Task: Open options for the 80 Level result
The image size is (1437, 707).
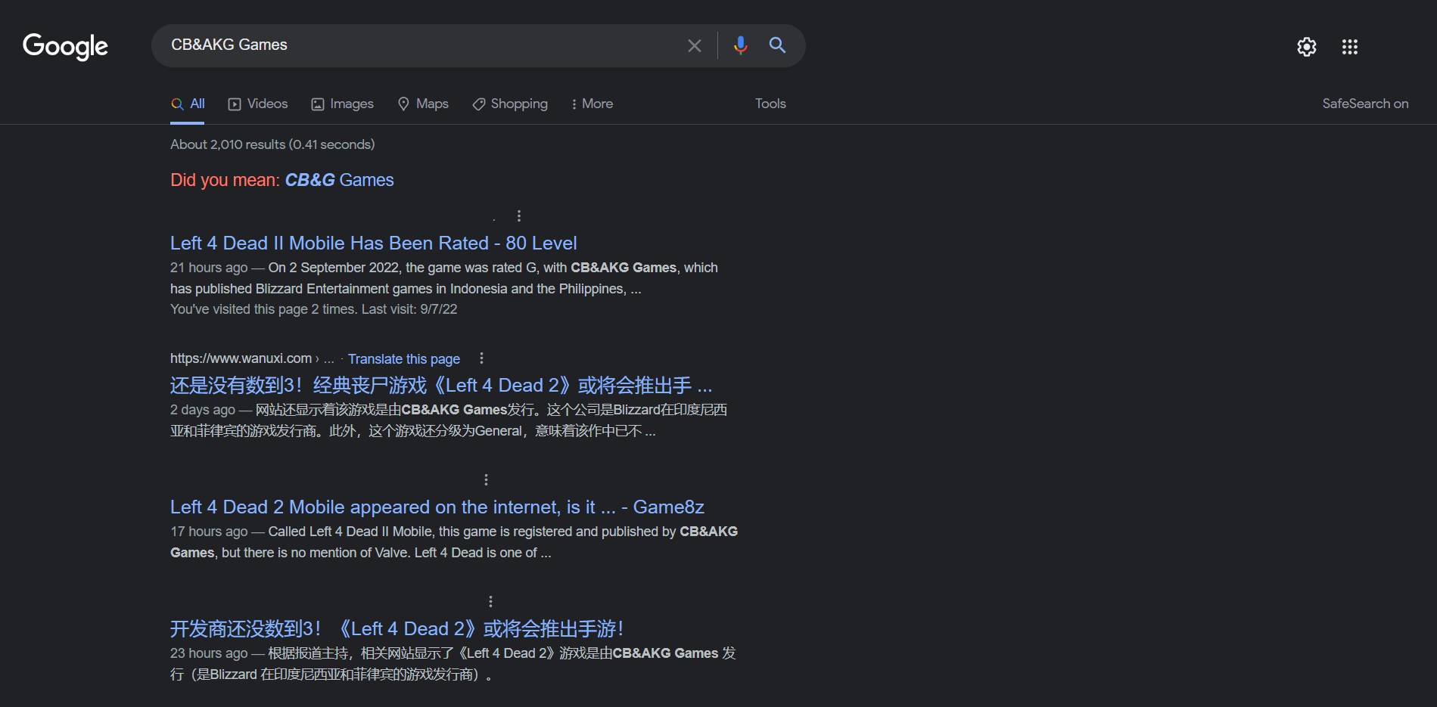Action: (518, 216)
